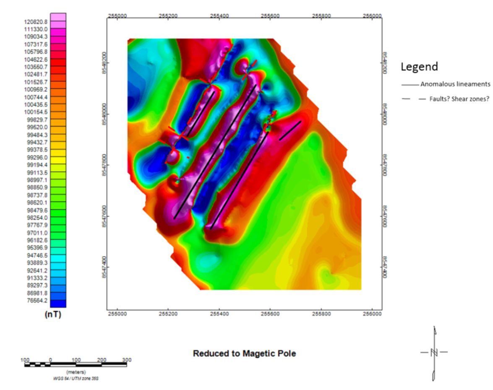The width and height of the screenshot is (493, 390).
Task: Select the short black lineament on the map's east side
Action: click(290, 130)
